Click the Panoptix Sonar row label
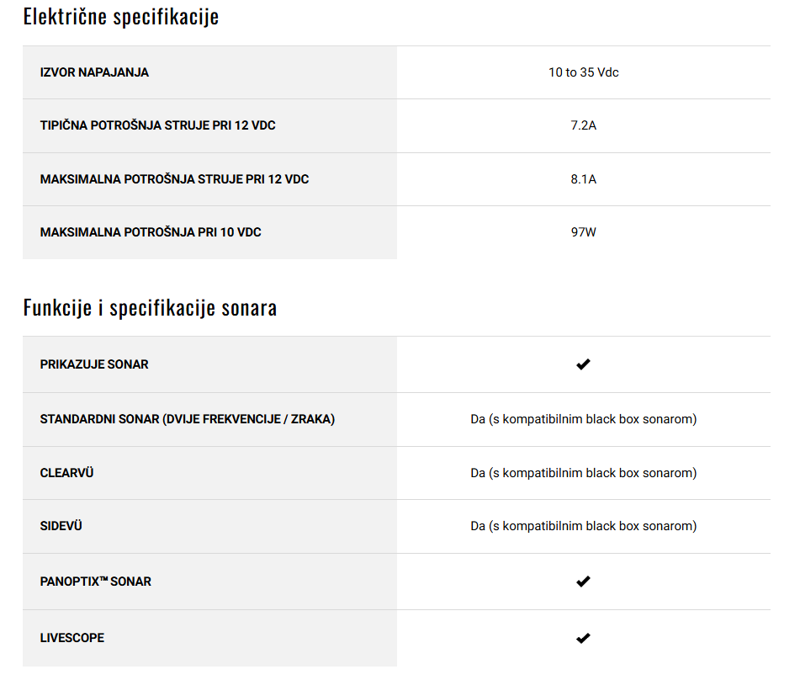 tap(95, 582)
